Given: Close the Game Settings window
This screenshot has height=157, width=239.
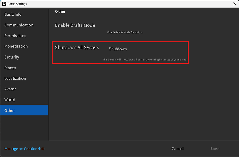Looking at the screenshot, I should (235, 4).
